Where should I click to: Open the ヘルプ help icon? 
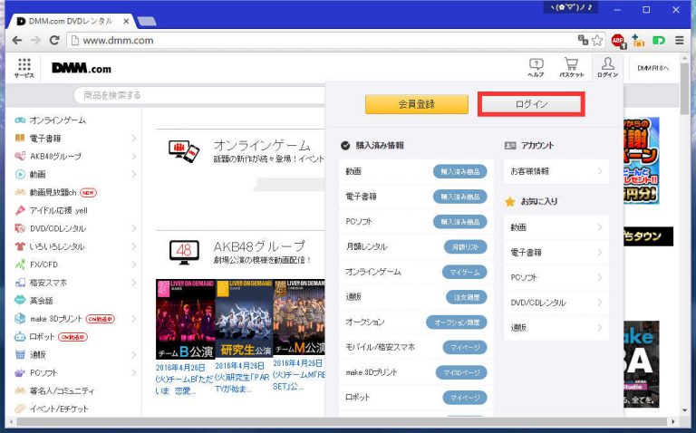point(536,68)
